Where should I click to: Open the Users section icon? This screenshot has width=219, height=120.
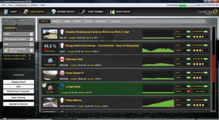pyautogui.click(x=6, y=12)
